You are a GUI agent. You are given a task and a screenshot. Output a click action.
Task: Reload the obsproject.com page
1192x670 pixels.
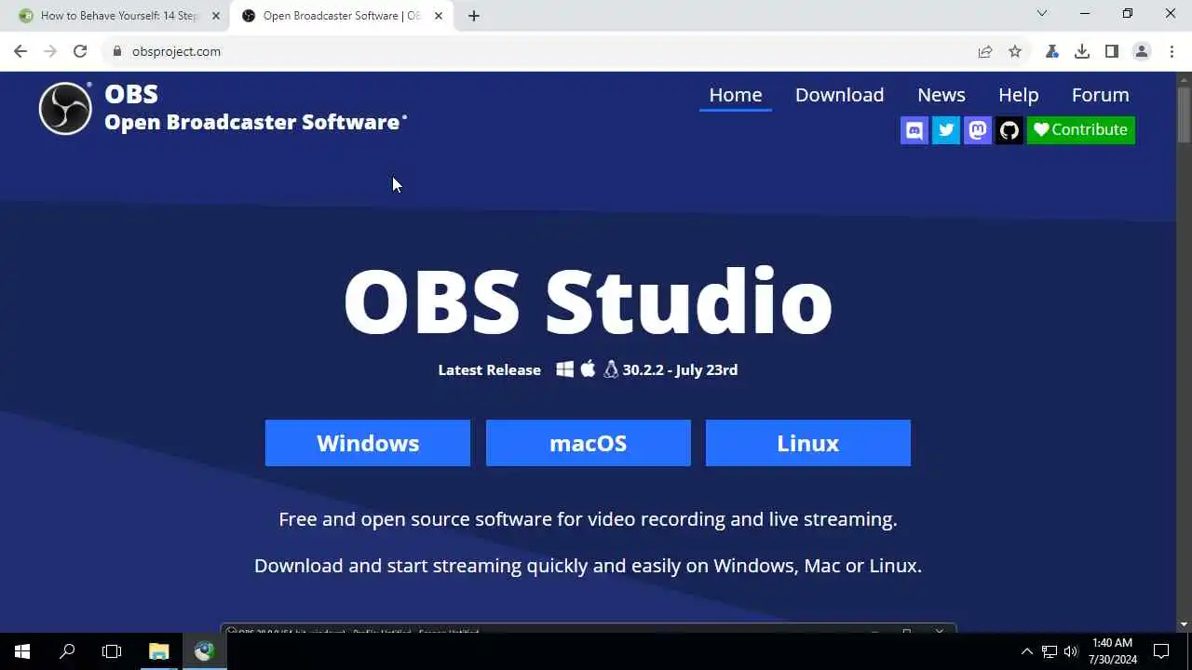[x=80, y=51]
